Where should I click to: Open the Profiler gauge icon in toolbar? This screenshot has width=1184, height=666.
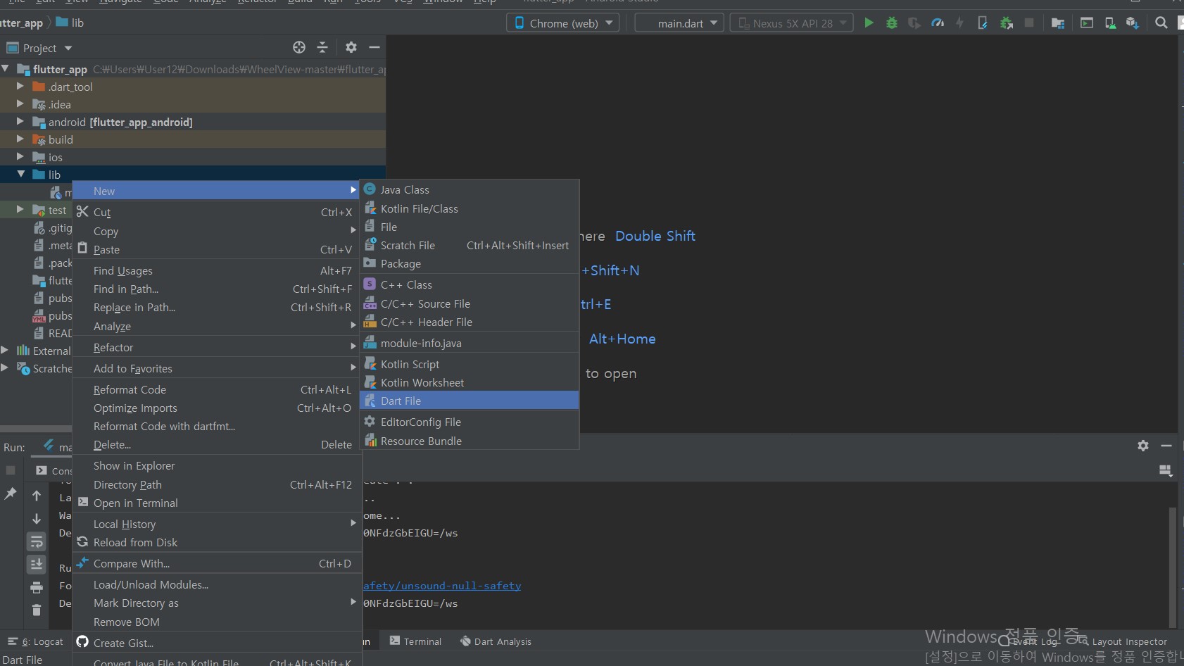pyautogui.click(x=937, y=23)
